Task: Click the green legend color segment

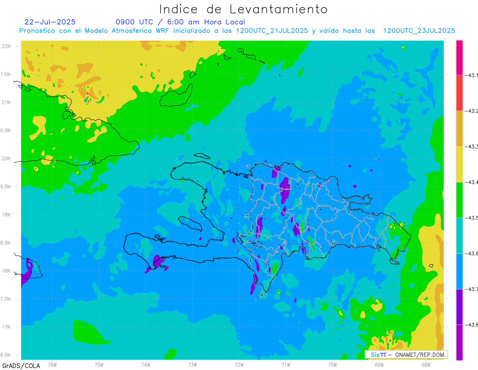Action: (459, 200)
